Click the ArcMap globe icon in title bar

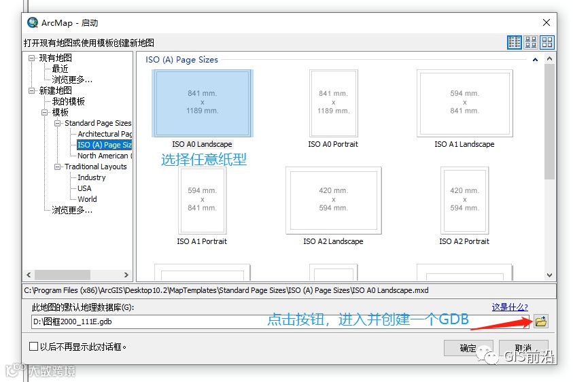pos(33,22)
